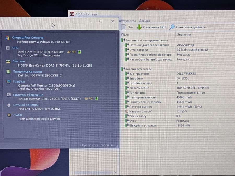Viewport: 235px width, 176px height.
Task: Open the Материнська плата section link
Action: [27, 71]
